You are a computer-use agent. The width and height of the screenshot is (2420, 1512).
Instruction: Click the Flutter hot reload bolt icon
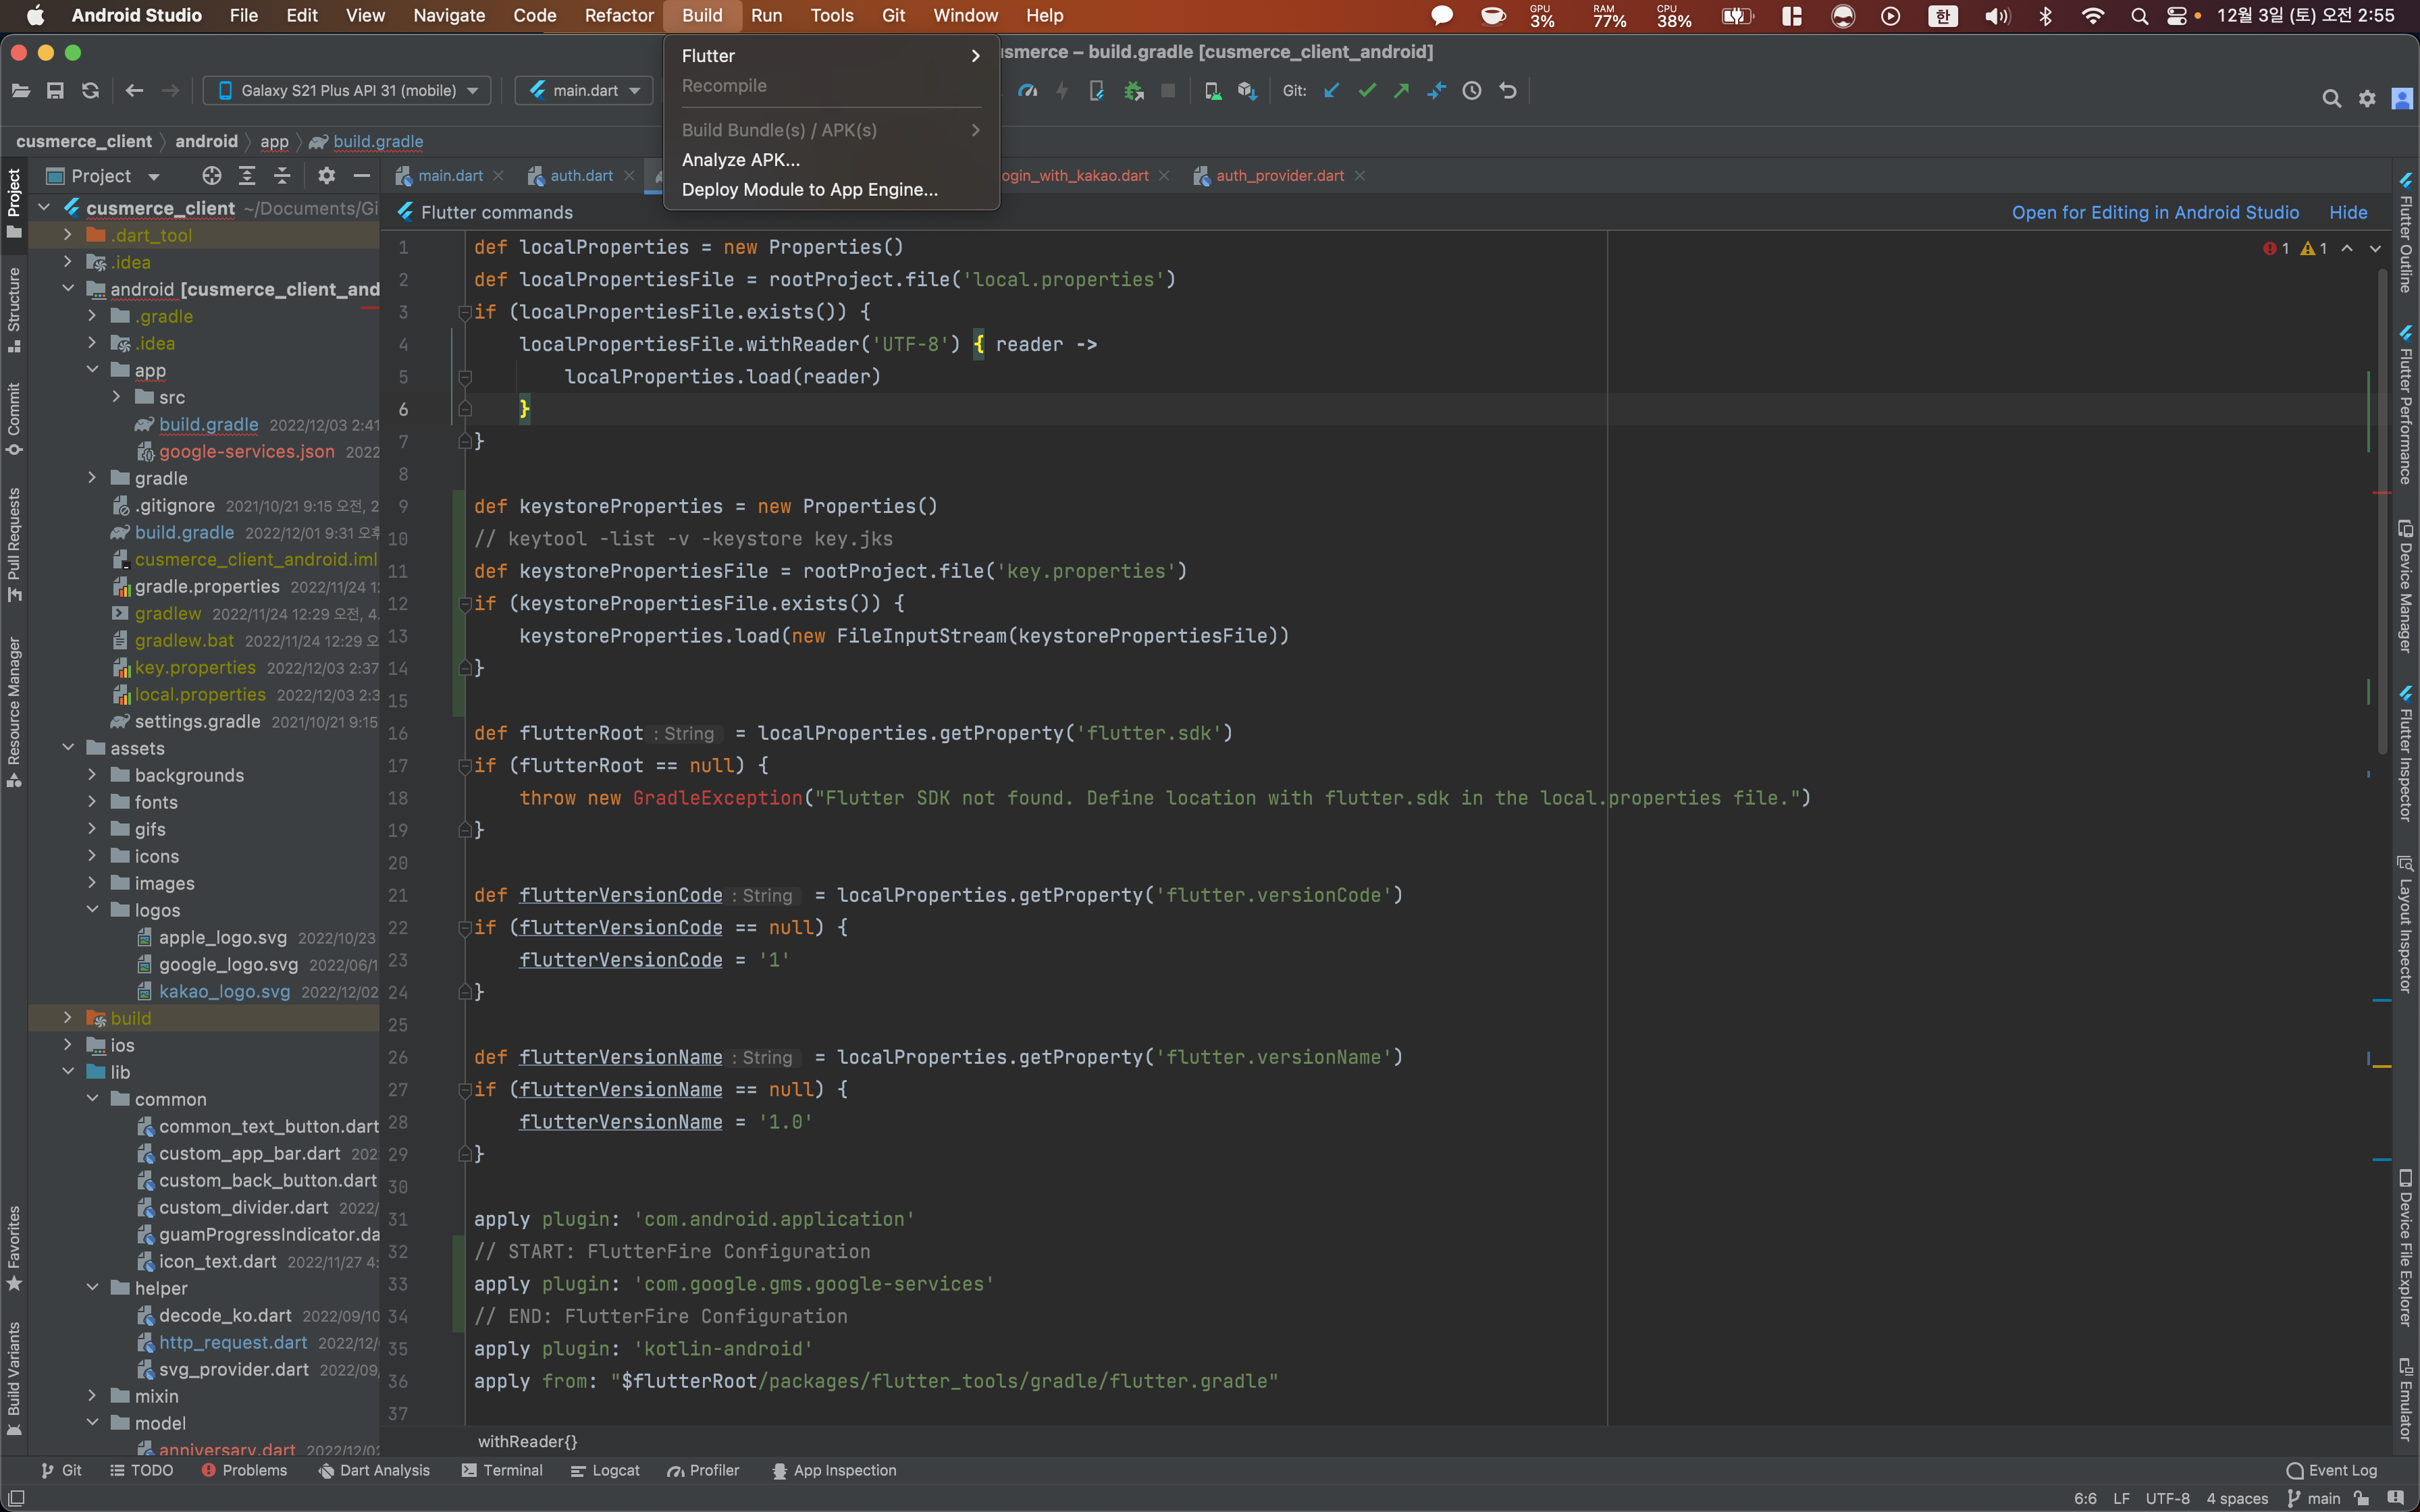click(1062, 91)
